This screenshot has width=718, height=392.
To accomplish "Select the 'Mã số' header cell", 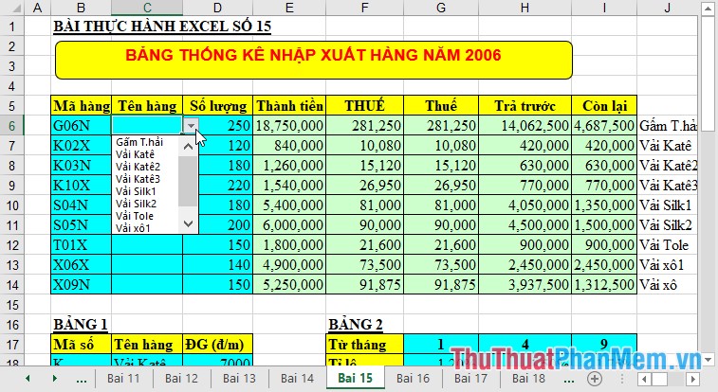I will pos(81,344).
